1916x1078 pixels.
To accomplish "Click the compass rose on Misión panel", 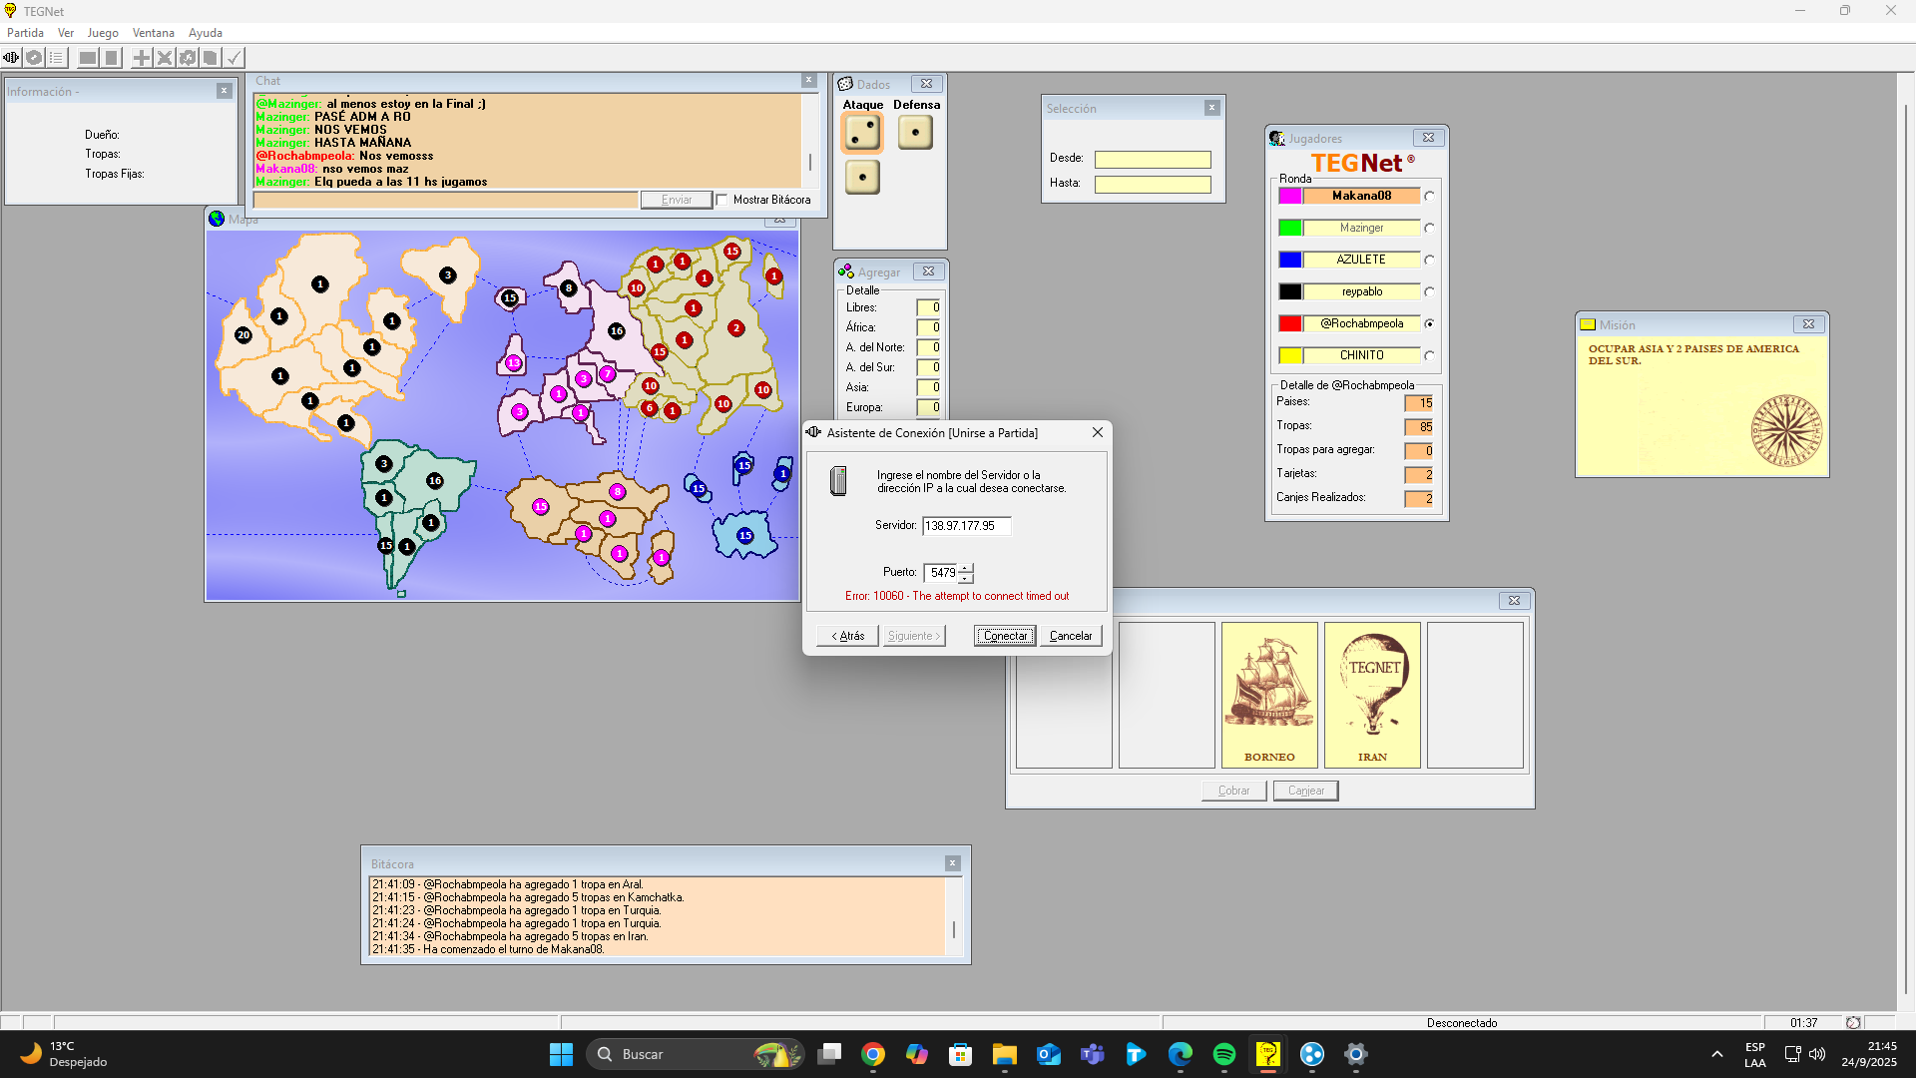I will coord(1785,430).
